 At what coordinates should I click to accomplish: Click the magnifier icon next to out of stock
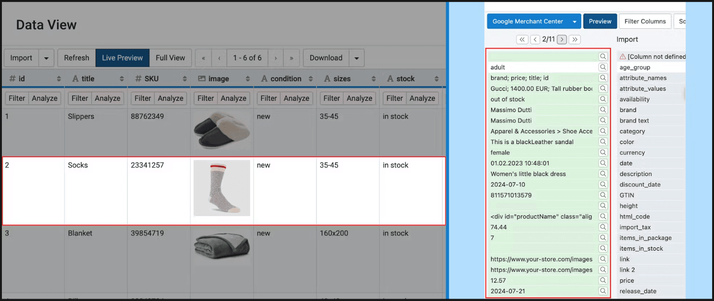pos(603,99)
